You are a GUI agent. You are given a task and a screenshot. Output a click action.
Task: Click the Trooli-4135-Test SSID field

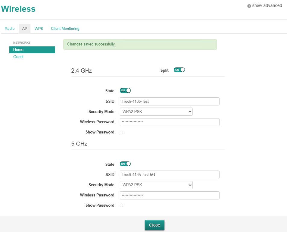(169, 101)
